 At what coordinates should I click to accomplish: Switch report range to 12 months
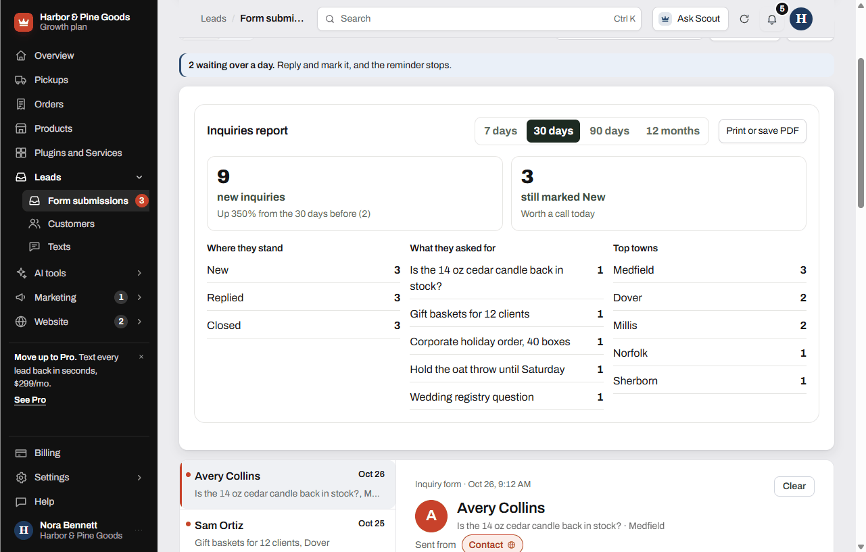tap(673, 131)
